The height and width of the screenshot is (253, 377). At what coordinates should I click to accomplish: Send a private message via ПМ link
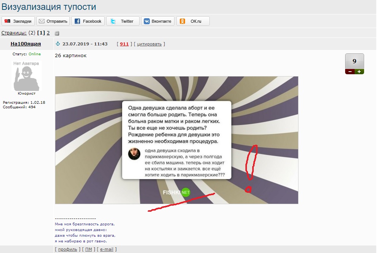click(88, 249)
